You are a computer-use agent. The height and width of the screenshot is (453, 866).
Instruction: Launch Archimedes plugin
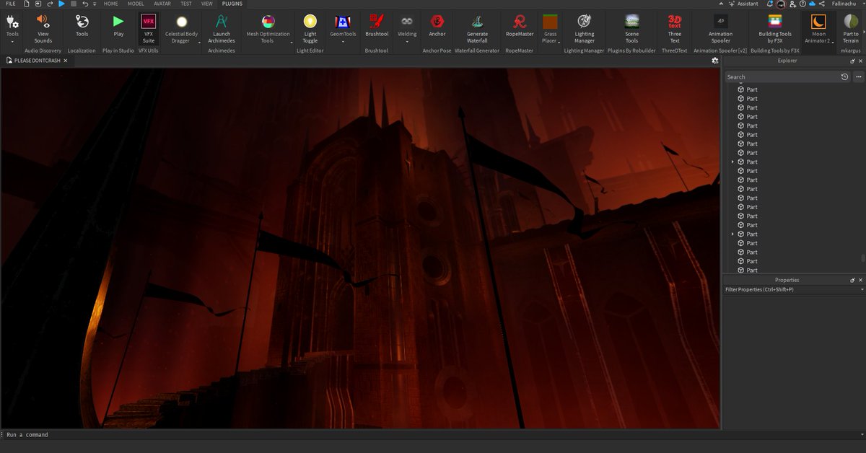pyautogui.click(x=222, y=27)
